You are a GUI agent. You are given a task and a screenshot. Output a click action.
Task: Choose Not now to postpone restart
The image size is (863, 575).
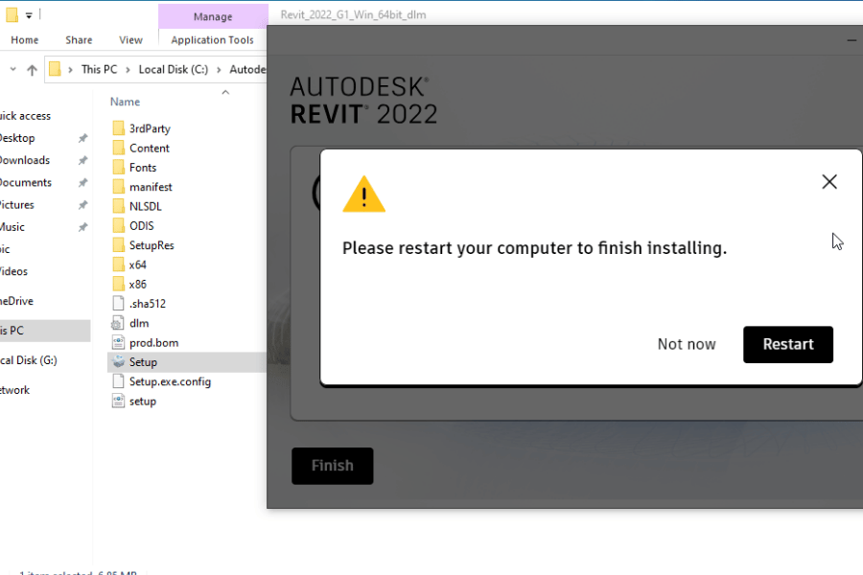687,344
